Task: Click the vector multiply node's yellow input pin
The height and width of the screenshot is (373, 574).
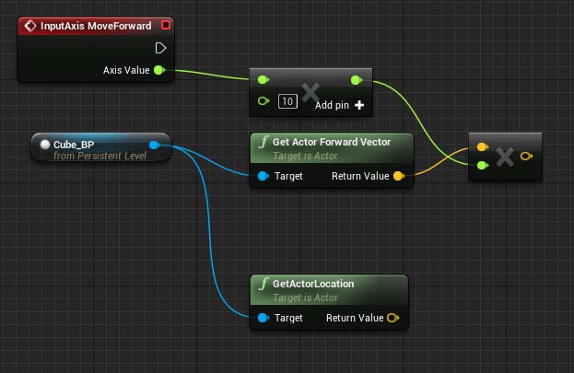Action: click(x=482, y=146)
